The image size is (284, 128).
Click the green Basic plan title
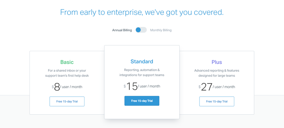pyautogui.click(x=67, y=62)
